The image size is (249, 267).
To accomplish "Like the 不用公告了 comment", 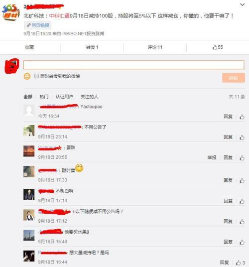I will (242, 137).
